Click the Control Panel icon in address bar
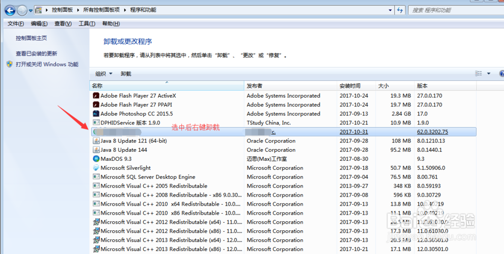504x254 pixels. point(38,10)
